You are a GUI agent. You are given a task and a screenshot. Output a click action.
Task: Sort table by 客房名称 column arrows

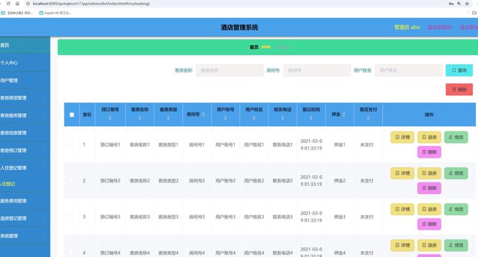(140, 118)
